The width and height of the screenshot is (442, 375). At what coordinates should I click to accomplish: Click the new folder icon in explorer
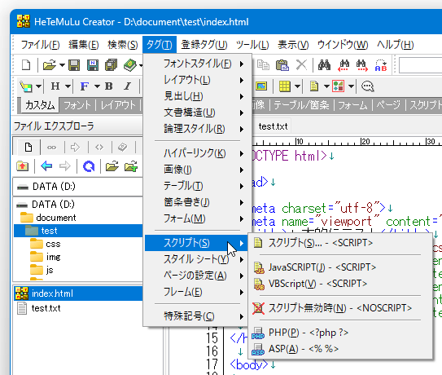pos(131,166)
